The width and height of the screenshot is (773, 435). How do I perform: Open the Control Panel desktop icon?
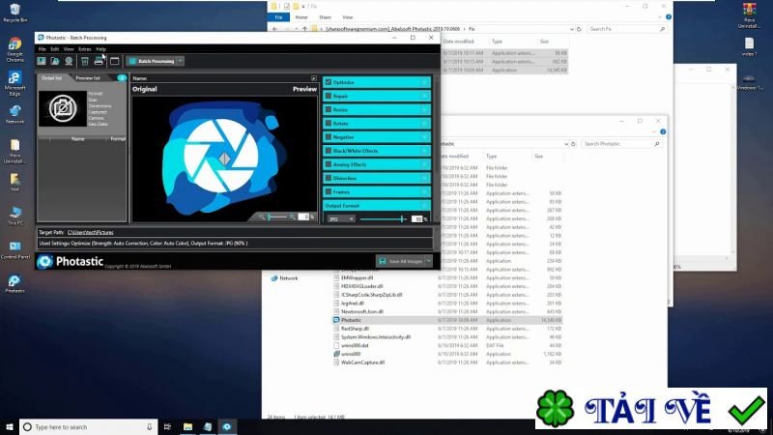tap(14, 250)
